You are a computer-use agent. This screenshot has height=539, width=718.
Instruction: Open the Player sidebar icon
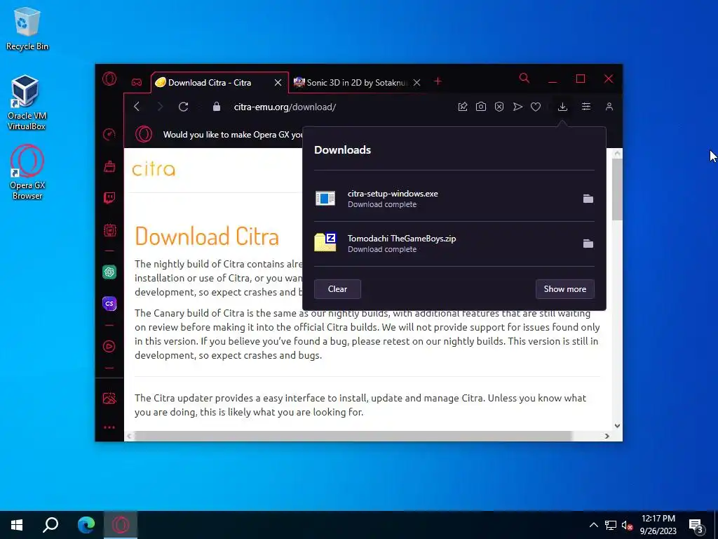[x=109, y=347]
